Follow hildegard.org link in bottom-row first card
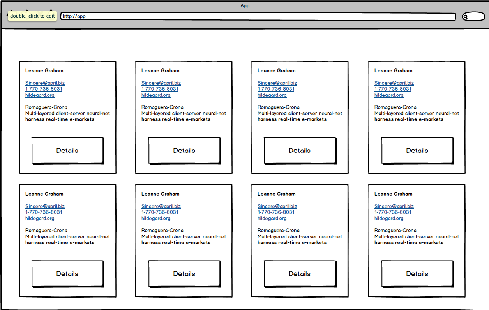 pyautogui.click(x=40, y=218)
